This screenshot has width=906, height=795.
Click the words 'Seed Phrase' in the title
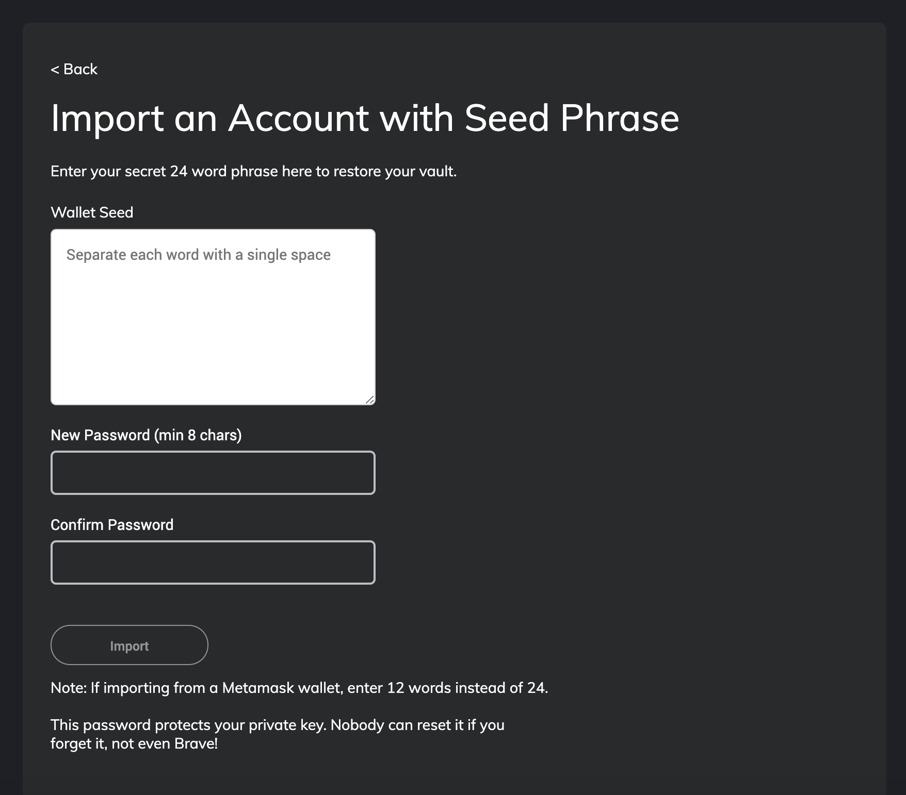pyautogui.click(x=571, y=118)
